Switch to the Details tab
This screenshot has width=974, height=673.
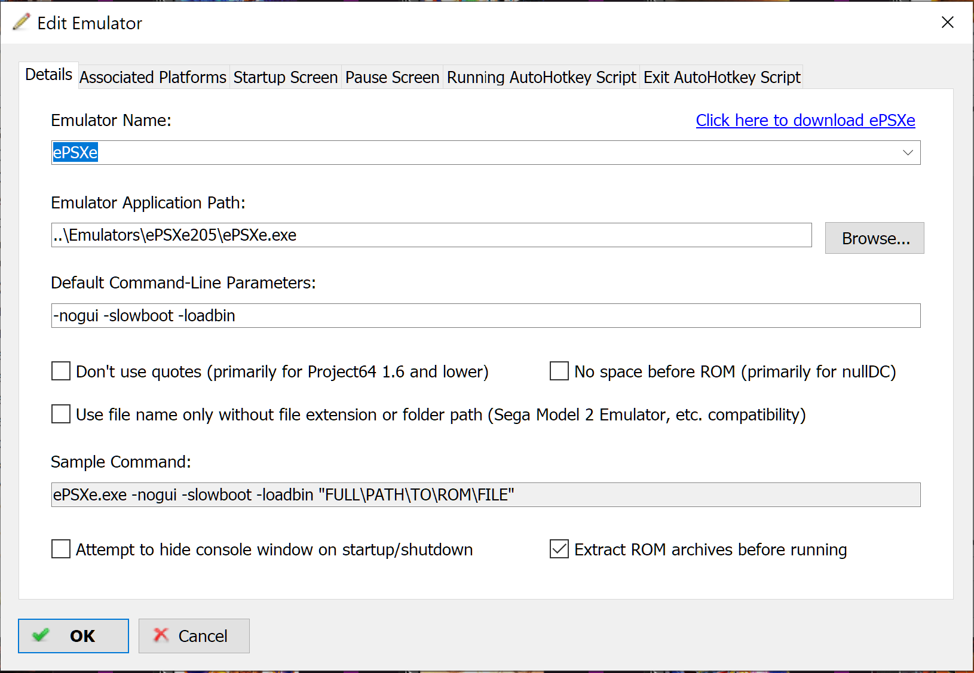(x=48, y=75)
